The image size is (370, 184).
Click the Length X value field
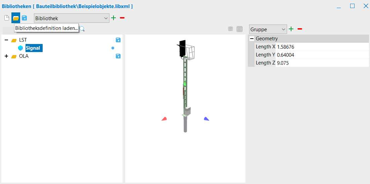(x=322, y=47)
